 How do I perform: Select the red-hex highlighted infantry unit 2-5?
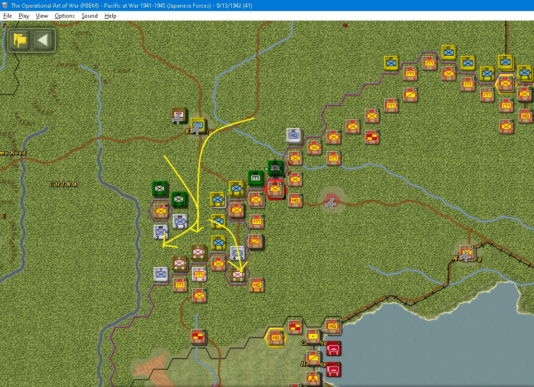pyautogui.click(x=275, y=189)
